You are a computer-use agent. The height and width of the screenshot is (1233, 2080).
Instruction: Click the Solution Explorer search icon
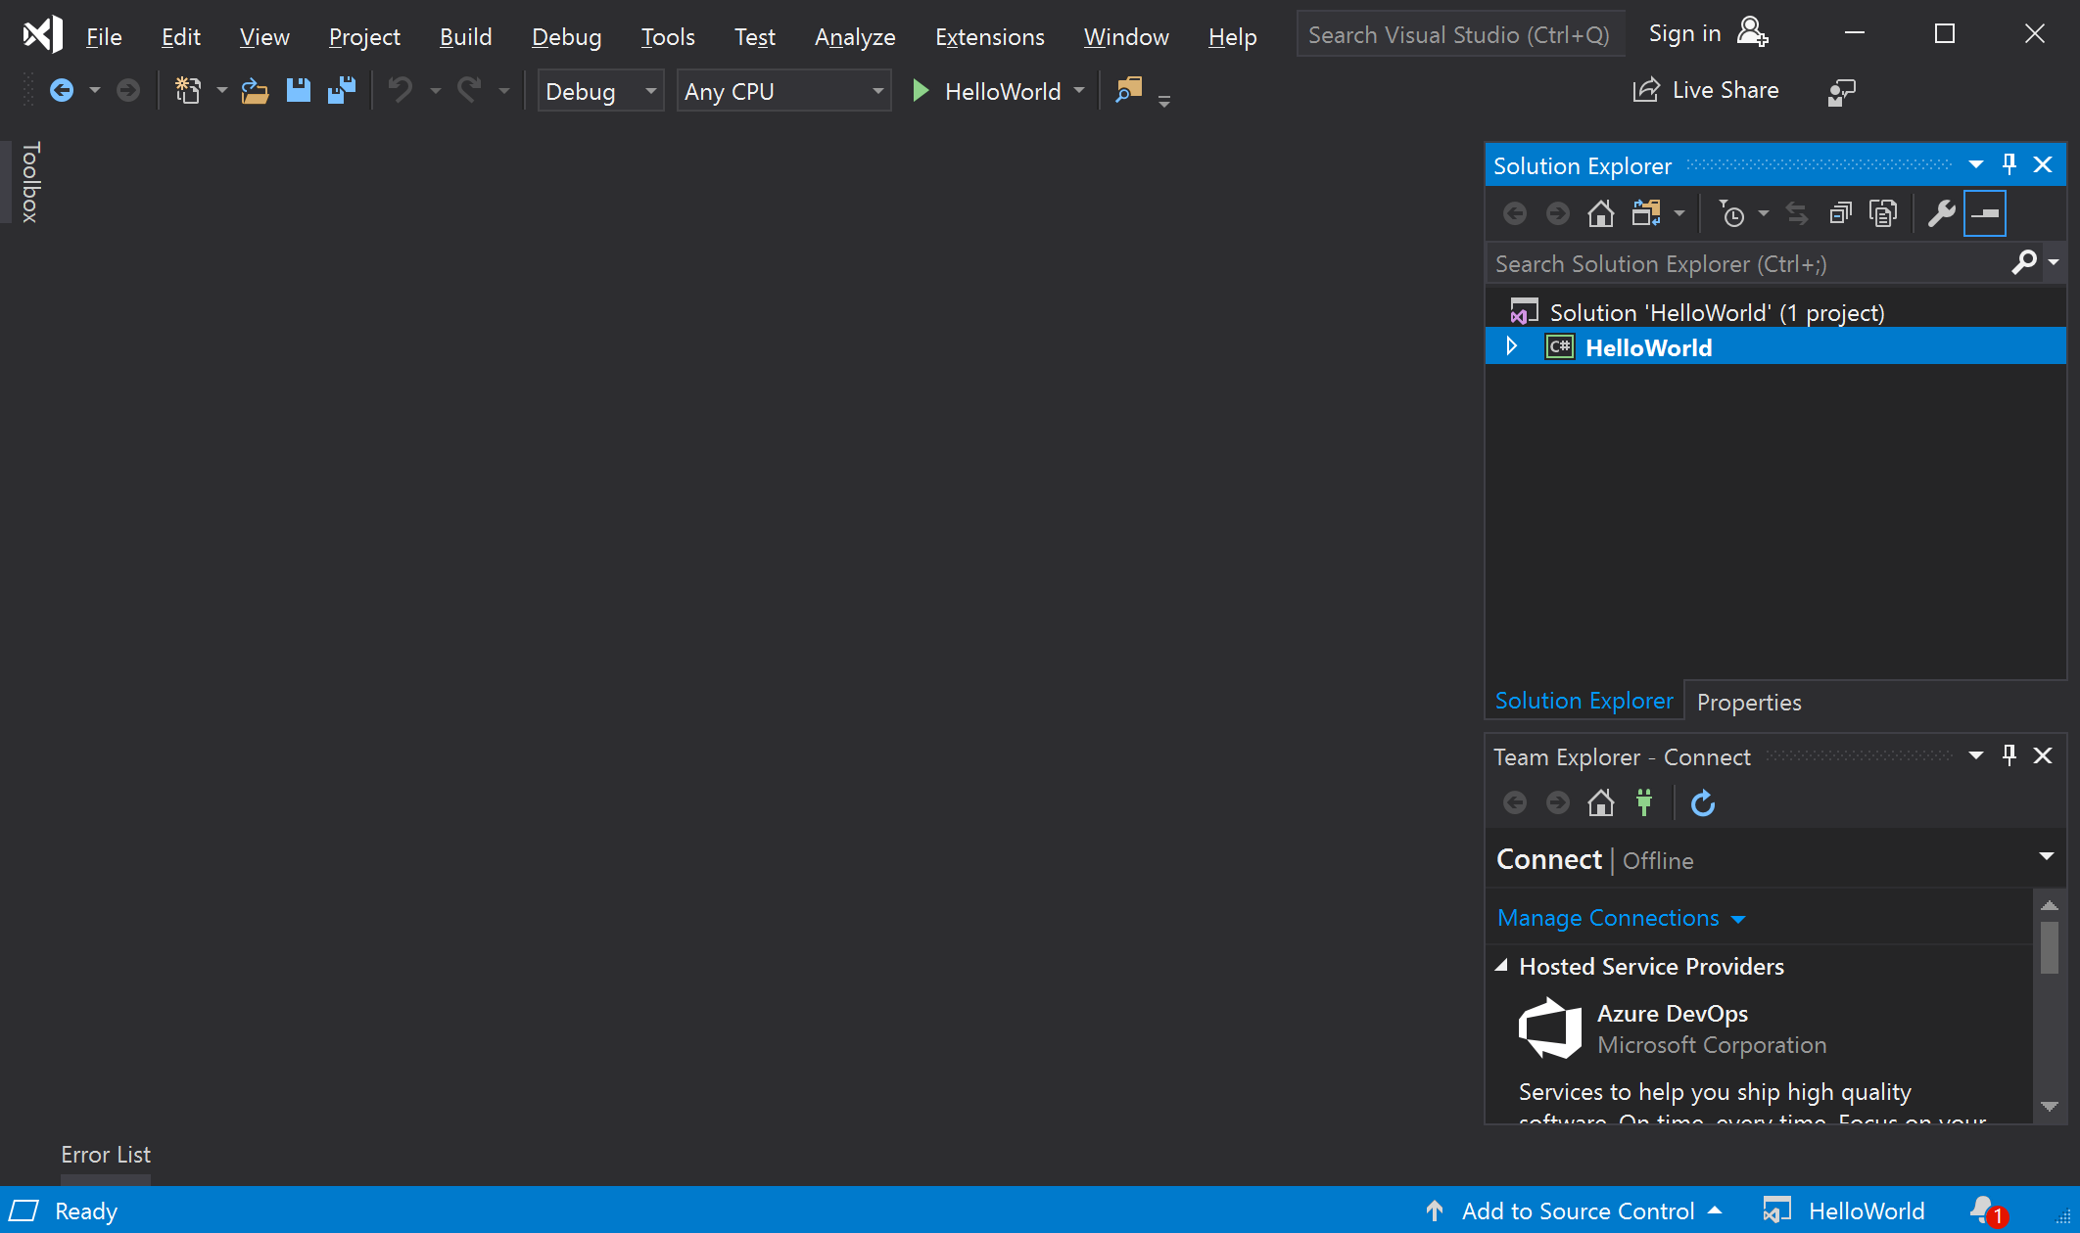[2024, 261]
